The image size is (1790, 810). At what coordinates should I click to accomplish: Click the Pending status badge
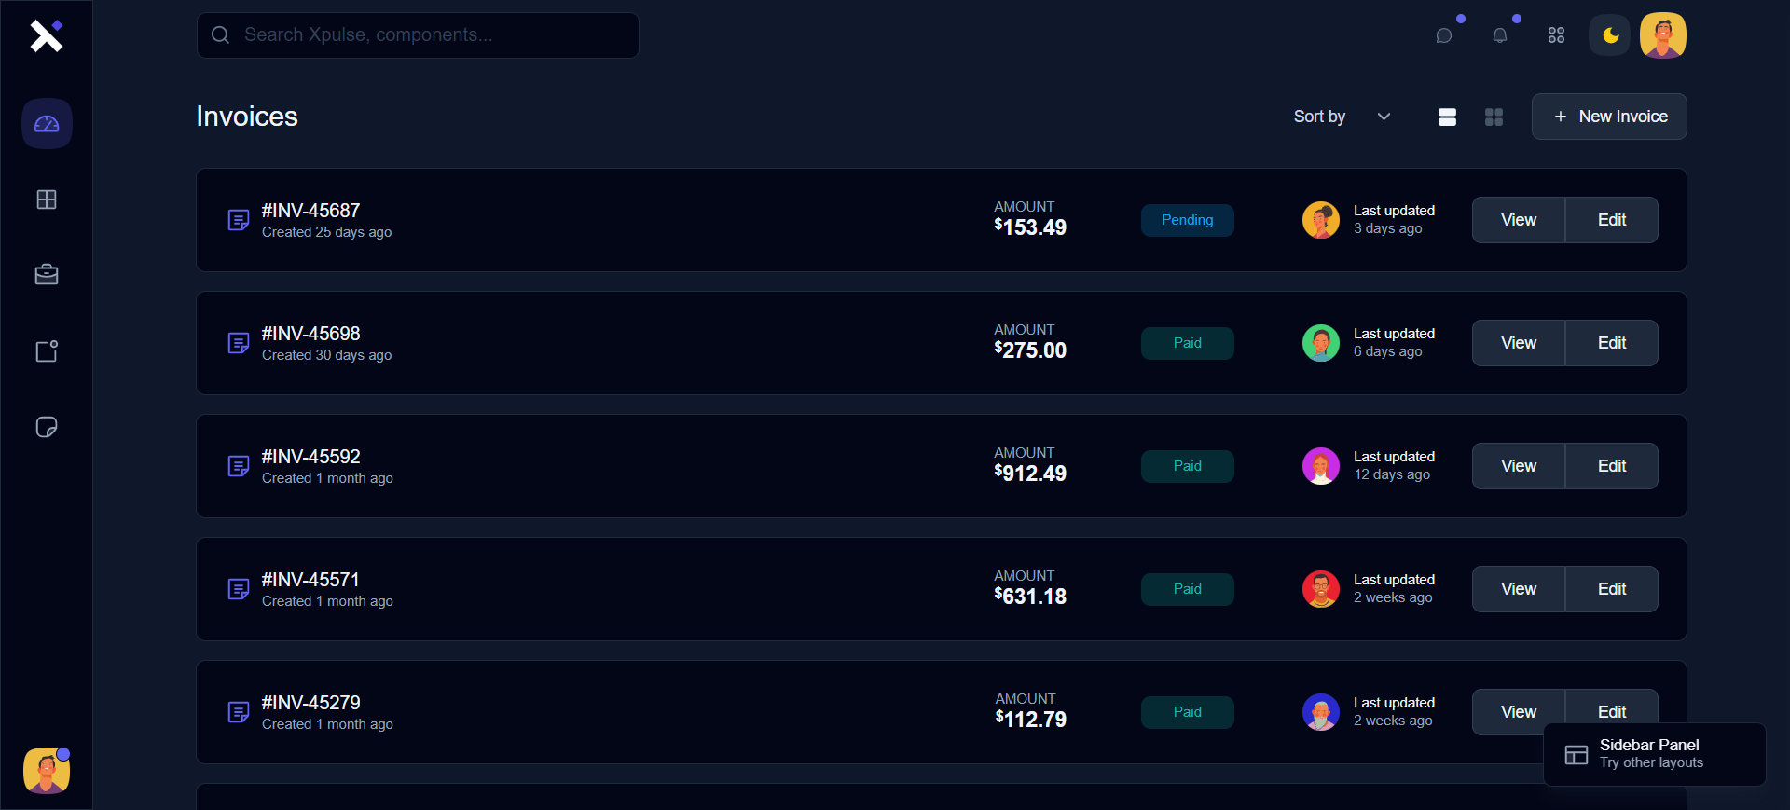pyautogui.click(x=1187, y=220)
